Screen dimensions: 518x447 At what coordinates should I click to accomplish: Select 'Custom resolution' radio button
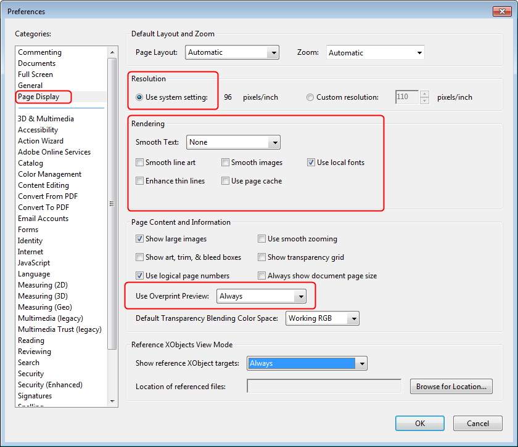click(x=310, y=97)
